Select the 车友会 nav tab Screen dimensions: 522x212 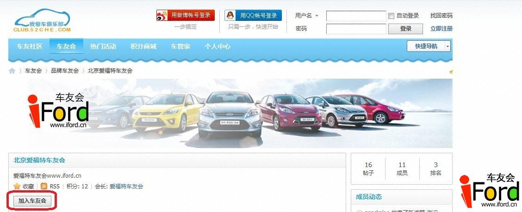point(66,46)
